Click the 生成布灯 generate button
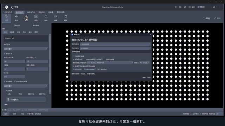 [26, 99]
